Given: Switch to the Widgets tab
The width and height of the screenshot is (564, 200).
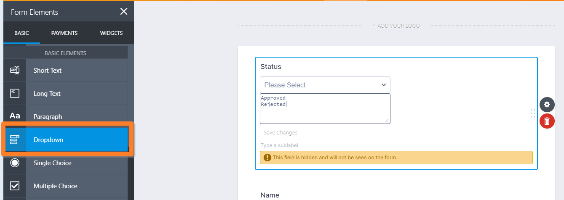Looking at the screenshot, I should tap(111, 33).
